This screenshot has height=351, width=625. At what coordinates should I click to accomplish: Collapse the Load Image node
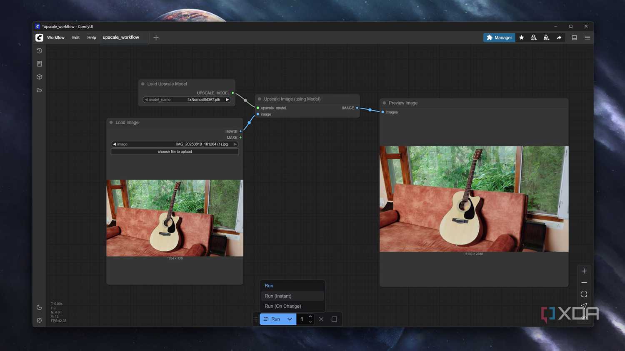[111, 122]
